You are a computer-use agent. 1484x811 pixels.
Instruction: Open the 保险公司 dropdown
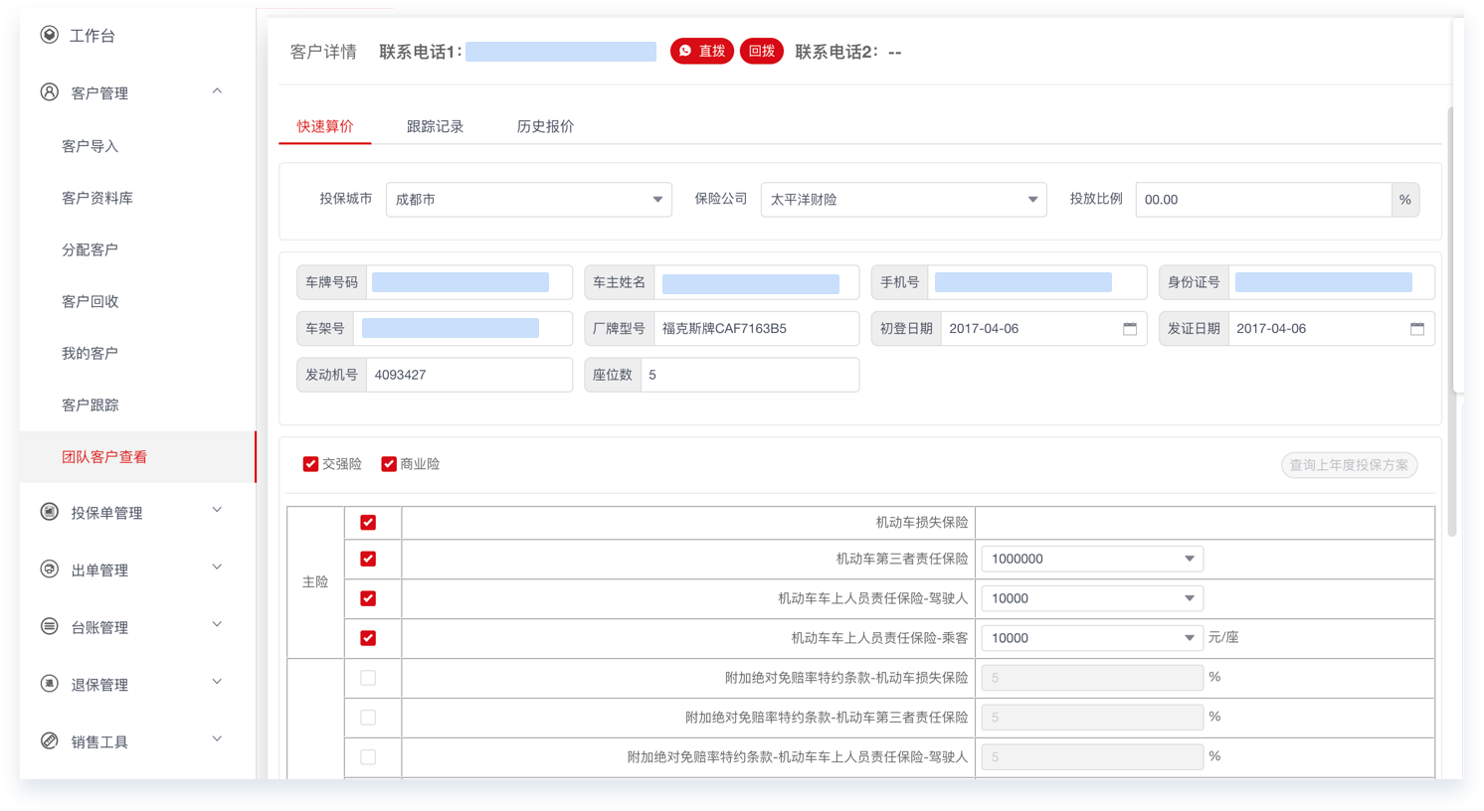[903, 200]
